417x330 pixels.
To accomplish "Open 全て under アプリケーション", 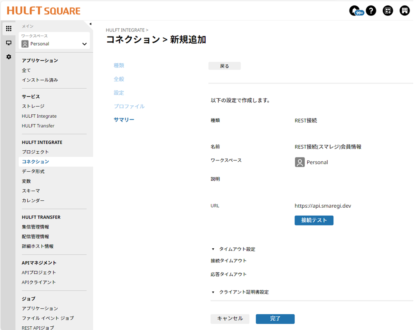I will tap(27, 70).
